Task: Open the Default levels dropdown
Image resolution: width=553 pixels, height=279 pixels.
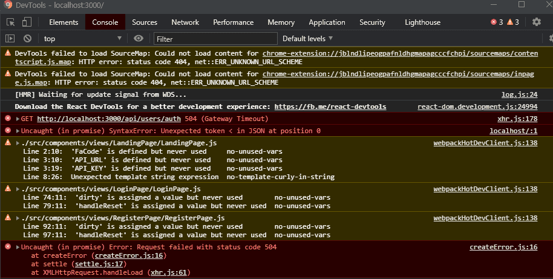Action: point(307,39)
